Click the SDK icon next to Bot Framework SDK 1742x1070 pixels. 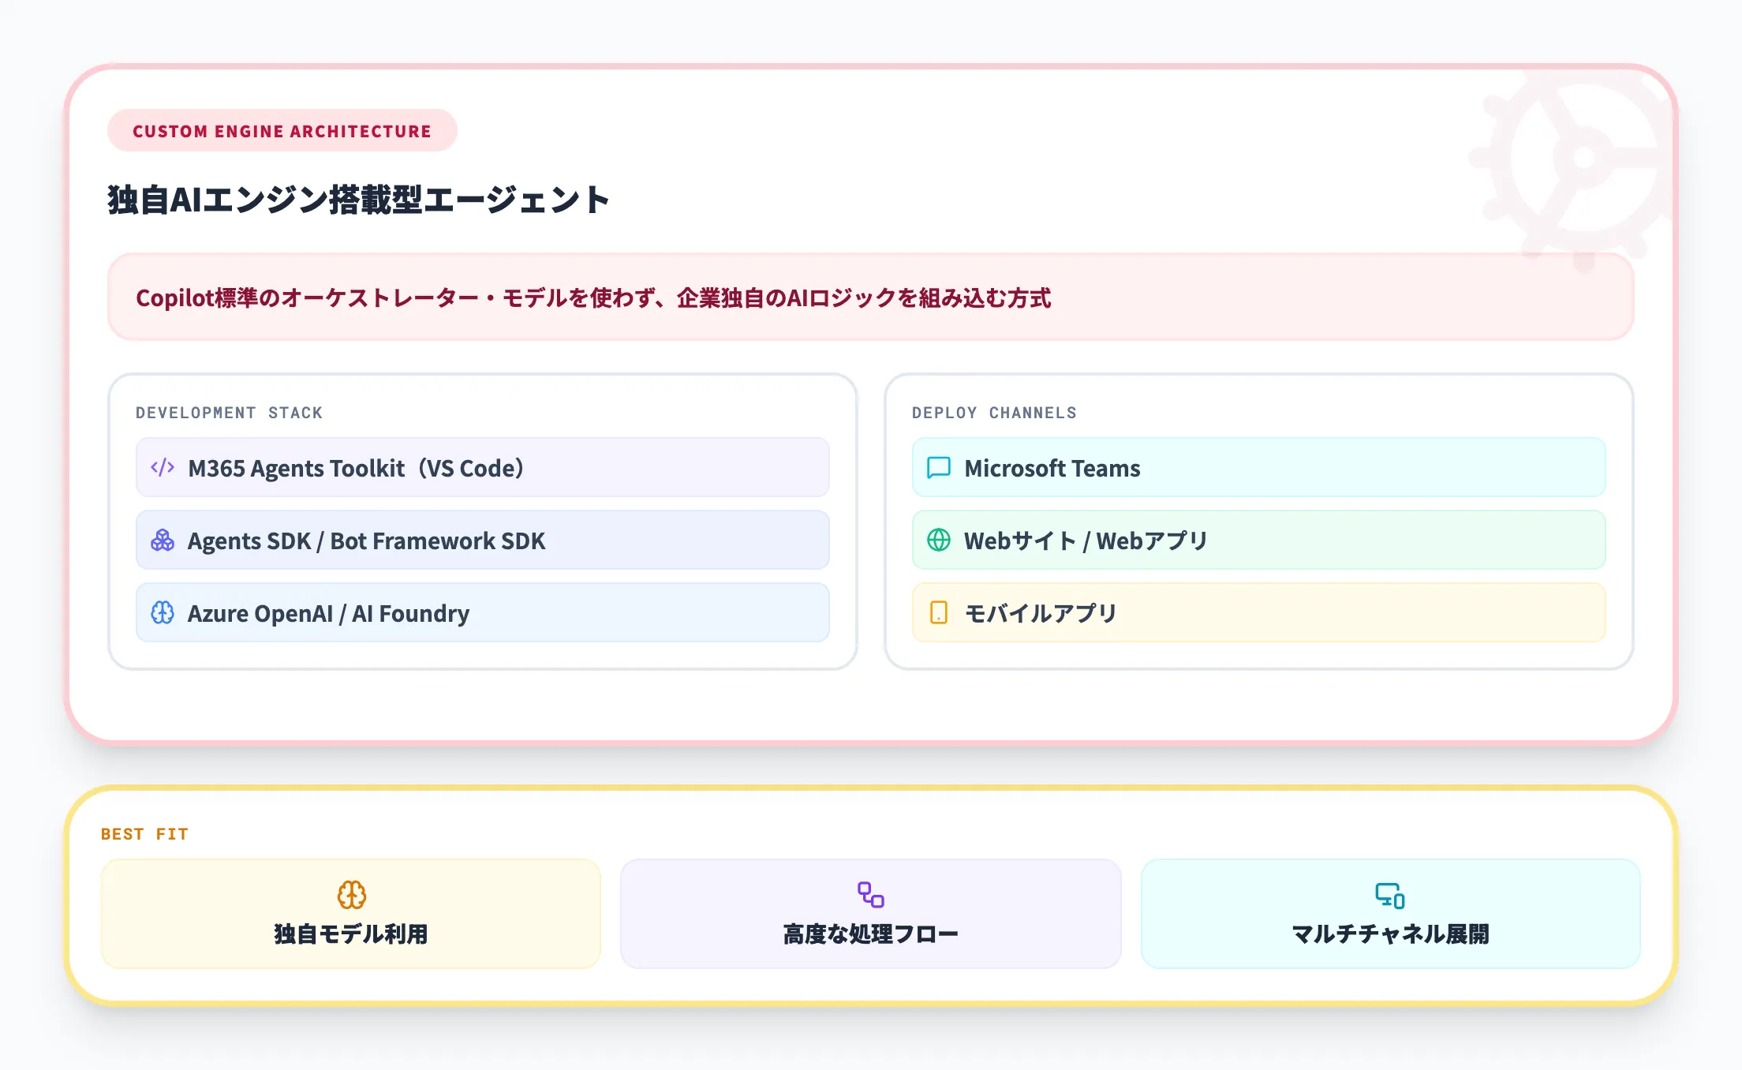tap(161, 540)
